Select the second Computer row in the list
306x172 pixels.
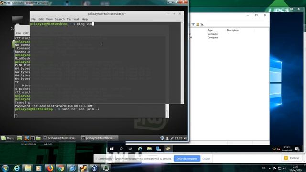(213, 37)
